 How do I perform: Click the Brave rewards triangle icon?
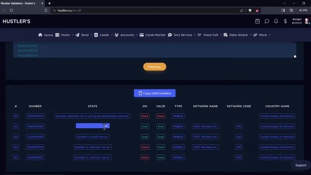point(257,11)
